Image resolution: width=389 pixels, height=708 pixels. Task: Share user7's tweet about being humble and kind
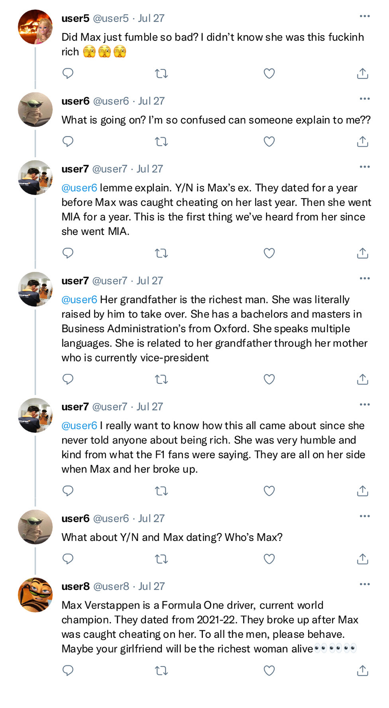tap(362, 491)
